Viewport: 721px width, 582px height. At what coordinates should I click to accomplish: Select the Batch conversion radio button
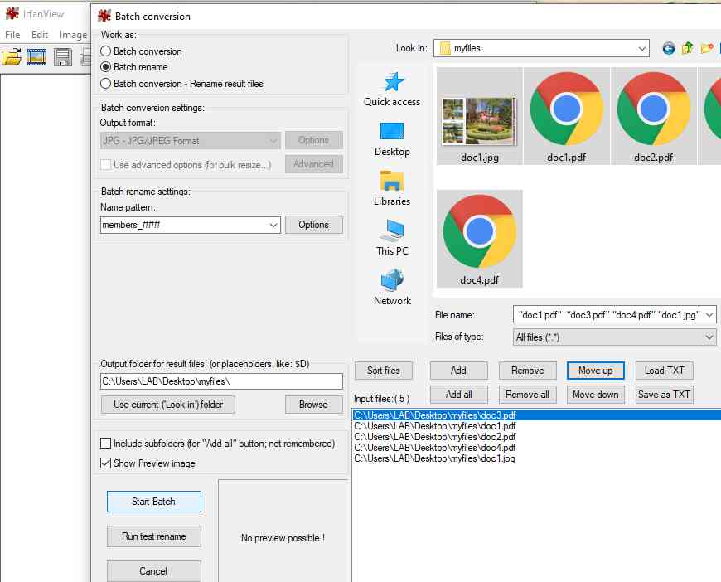105,51
